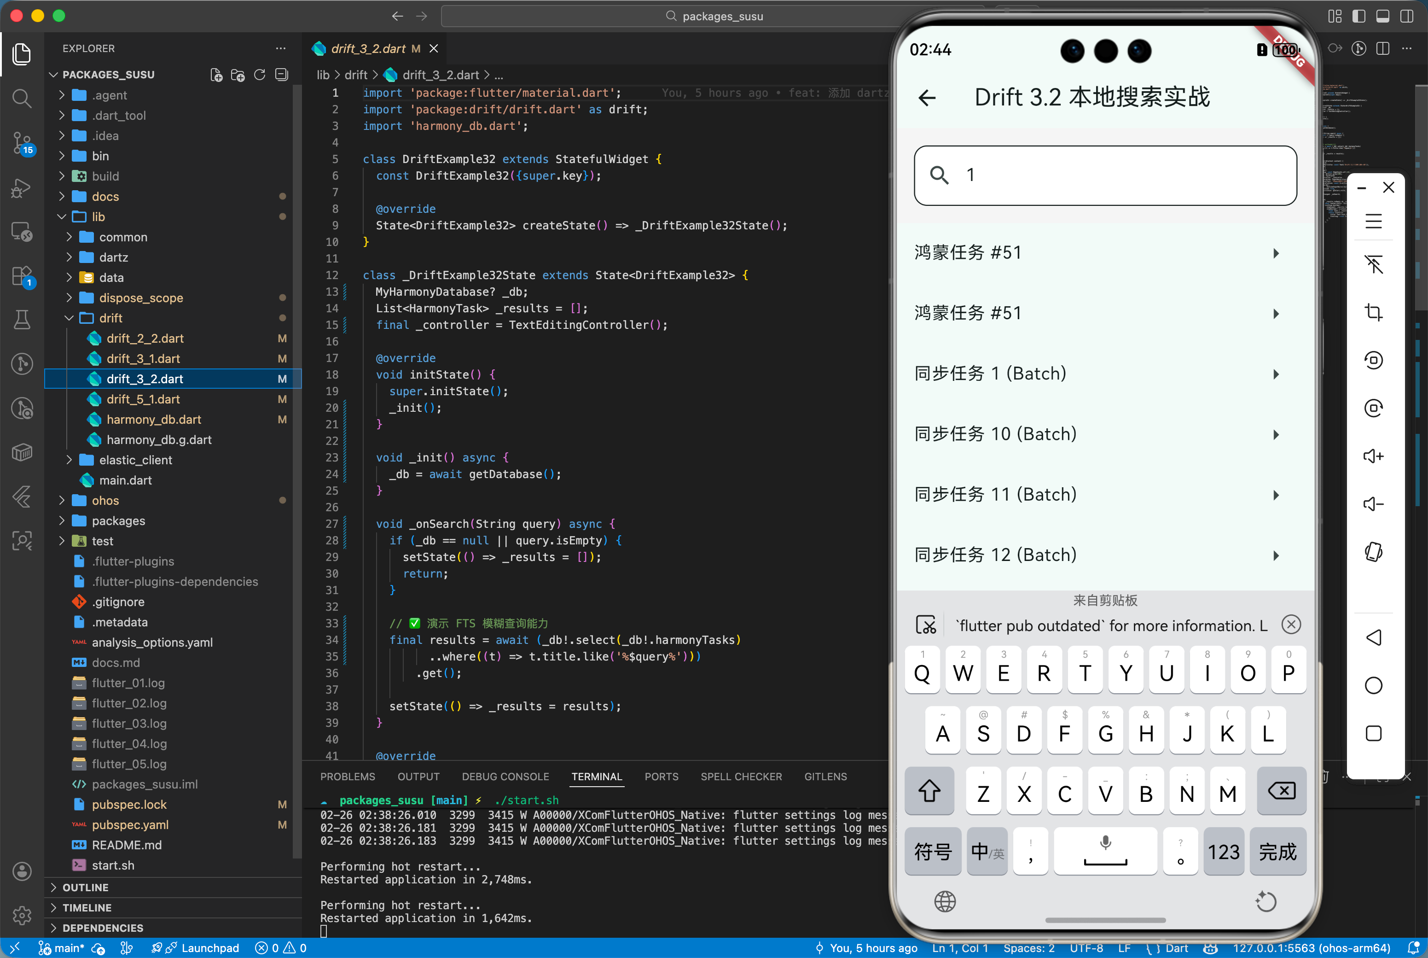Click New File icon in explorer header
Image resolution: width=1428 pixels, height=958 pixels.
tap(216, 75)
